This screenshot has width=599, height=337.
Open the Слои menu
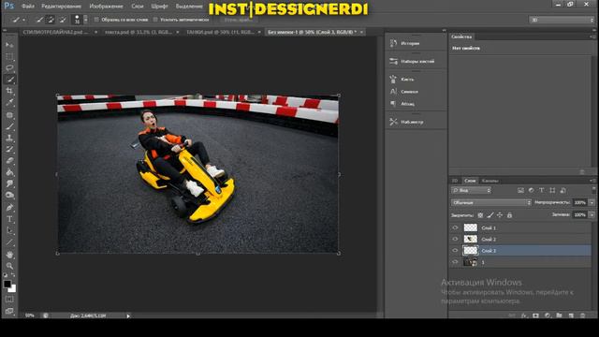coord(138,7)
